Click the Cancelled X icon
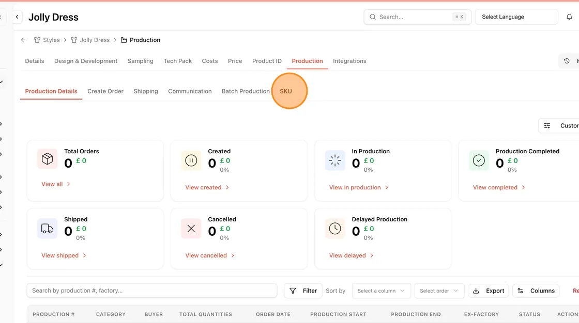 coord(191,229)
